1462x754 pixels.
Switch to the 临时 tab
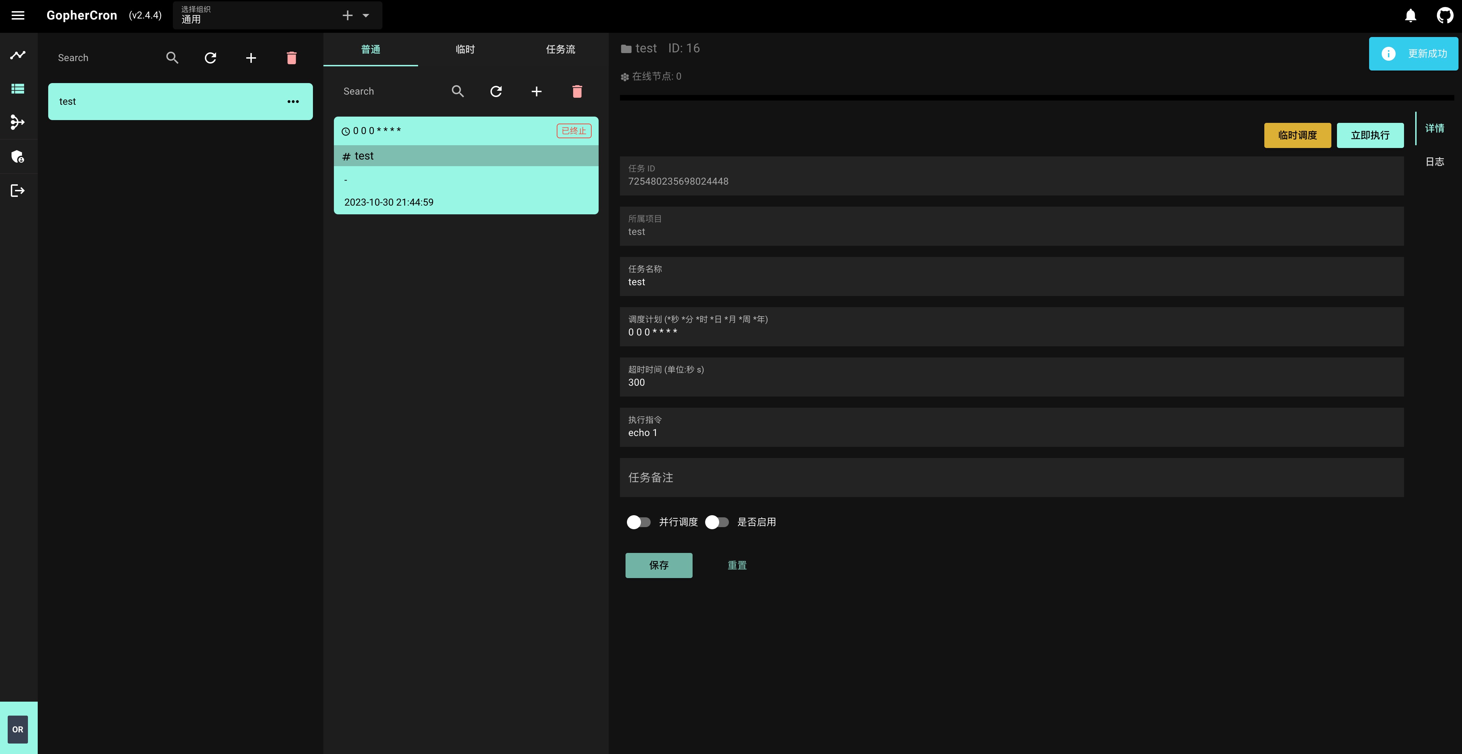coord(465,49)
